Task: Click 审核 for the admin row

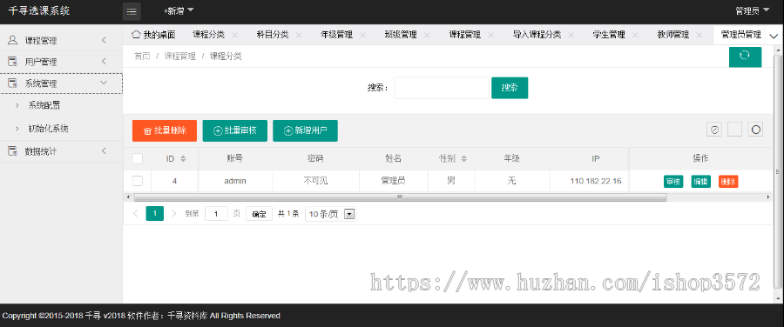Action: (673, 182)
